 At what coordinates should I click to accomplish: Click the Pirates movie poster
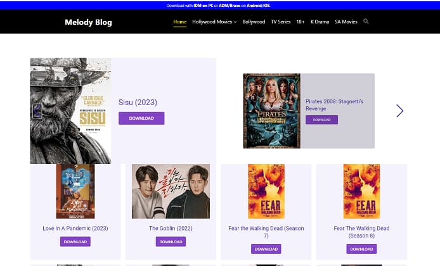point(271,111)
